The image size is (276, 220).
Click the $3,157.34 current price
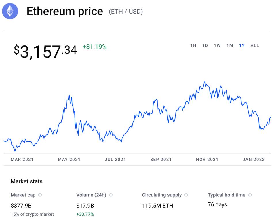coord(45,51)
